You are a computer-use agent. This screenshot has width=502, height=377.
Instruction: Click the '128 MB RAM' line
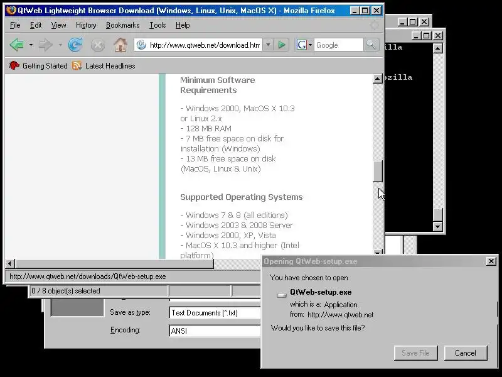coord(206,129)
